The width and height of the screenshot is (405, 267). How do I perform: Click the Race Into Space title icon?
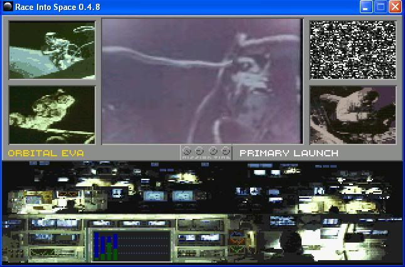8,7
